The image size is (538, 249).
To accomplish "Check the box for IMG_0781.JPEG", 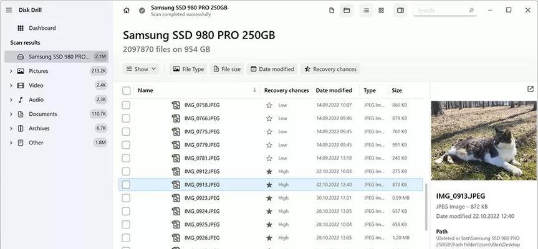I will click(126, 158).
